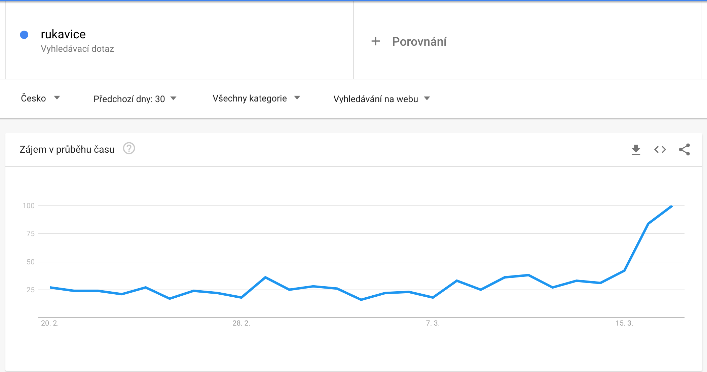707x372 pixels.
Task: Click the 15. 3. date label on axis
Action: tap(624, 323)
